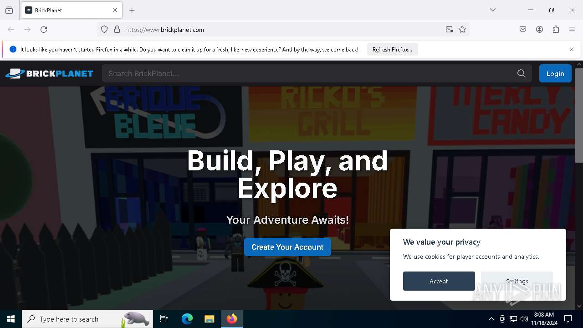Go forward using the forward arrow
The image size is (583, 328).
tap(27, 30)
